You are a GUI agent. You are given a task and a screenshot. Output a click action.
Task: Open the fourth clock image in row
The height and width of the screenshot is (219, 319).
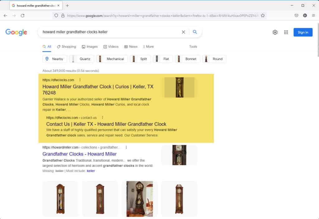pyautogui.click(x=179, y=199)
